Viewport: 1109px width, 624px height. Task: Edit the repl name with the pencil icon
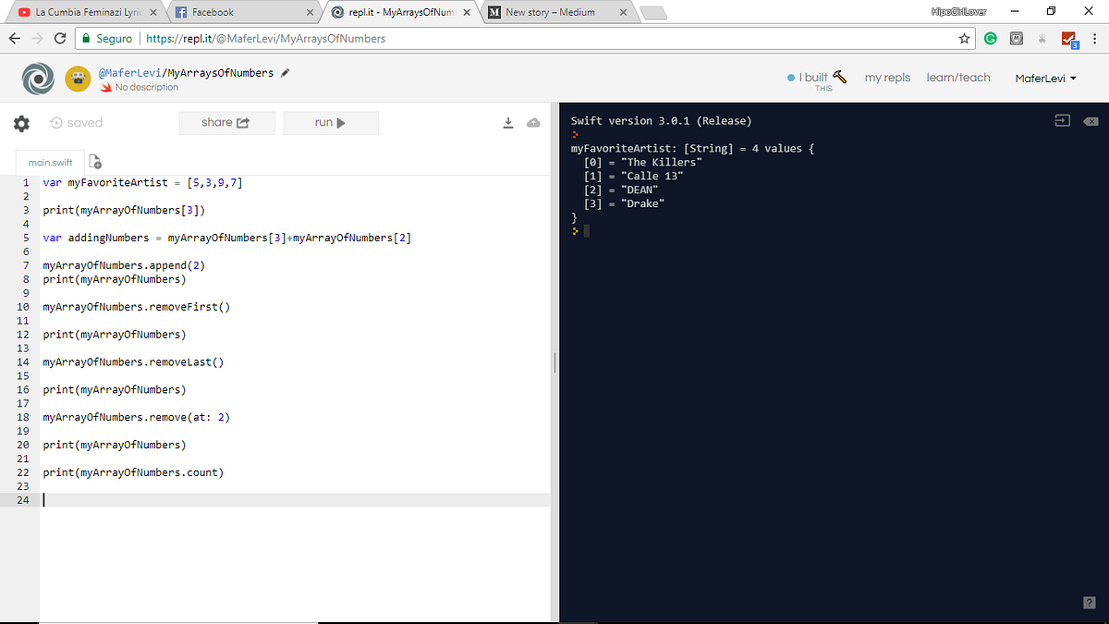tap(286, 72)
